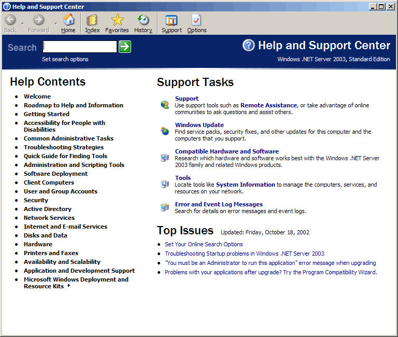Click the title bar help icon
This screenshot has width=398, height=337.
pos(7,7)
